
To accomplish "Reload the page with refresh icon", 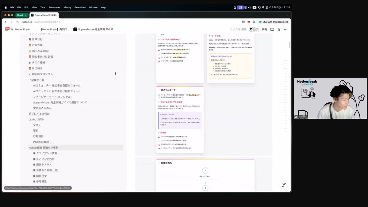I will click(18, 22).
